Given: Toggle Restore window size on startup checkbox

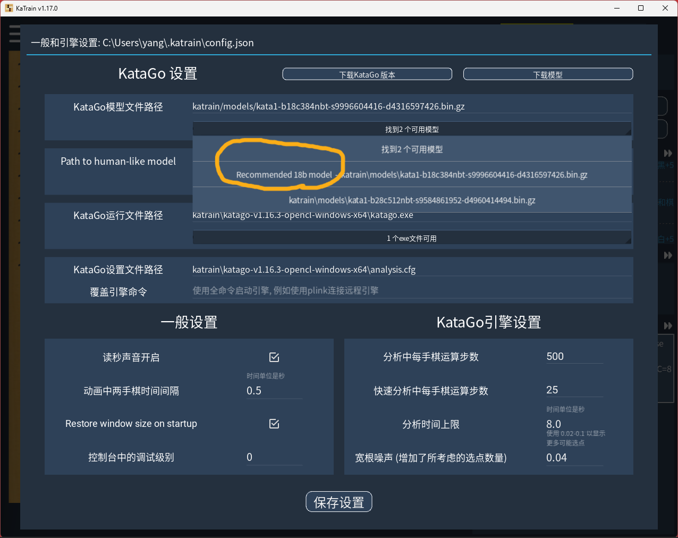Looking at the screenshot, I should pos(274,424).
